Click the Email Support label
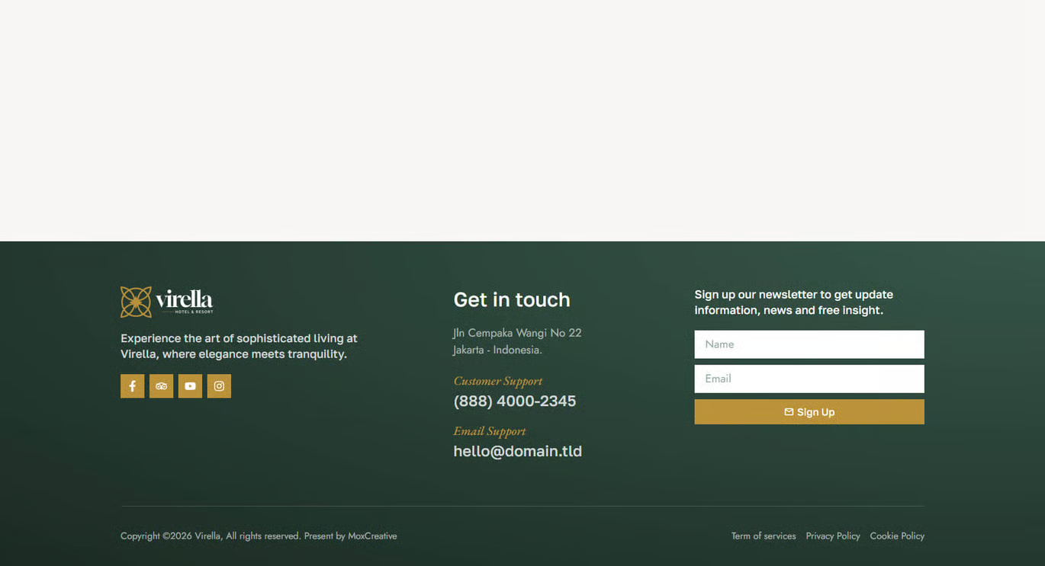This screenshot has height=566, width=1045. pyautogui.click(x=489, y=432)
